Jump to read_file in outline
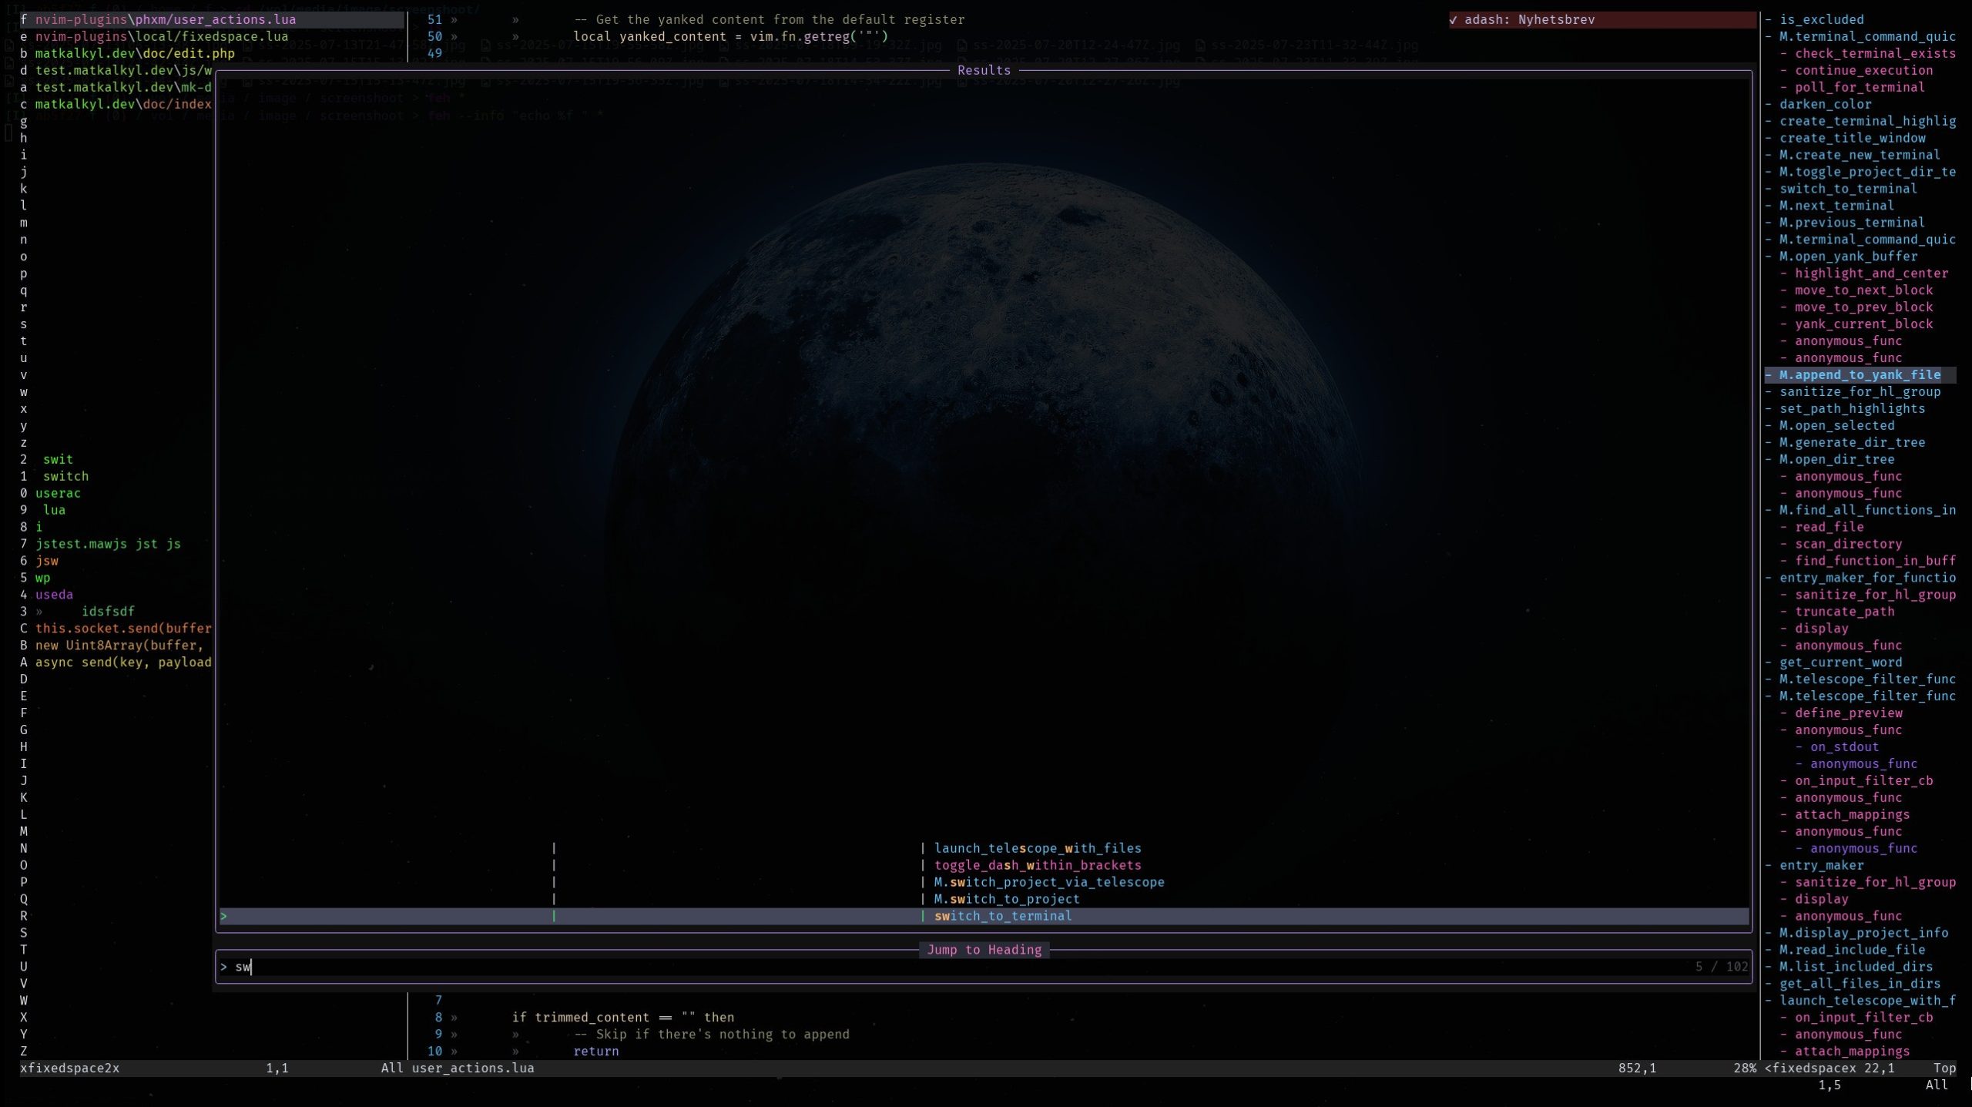Image resolution: width=1972 pixels, height=1107 pixels. [1829, 527]
